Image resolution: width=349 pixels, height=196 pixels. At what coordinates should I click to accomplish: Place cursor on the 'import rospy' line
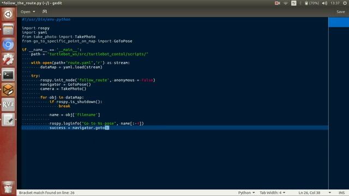(x=35, y=28)
